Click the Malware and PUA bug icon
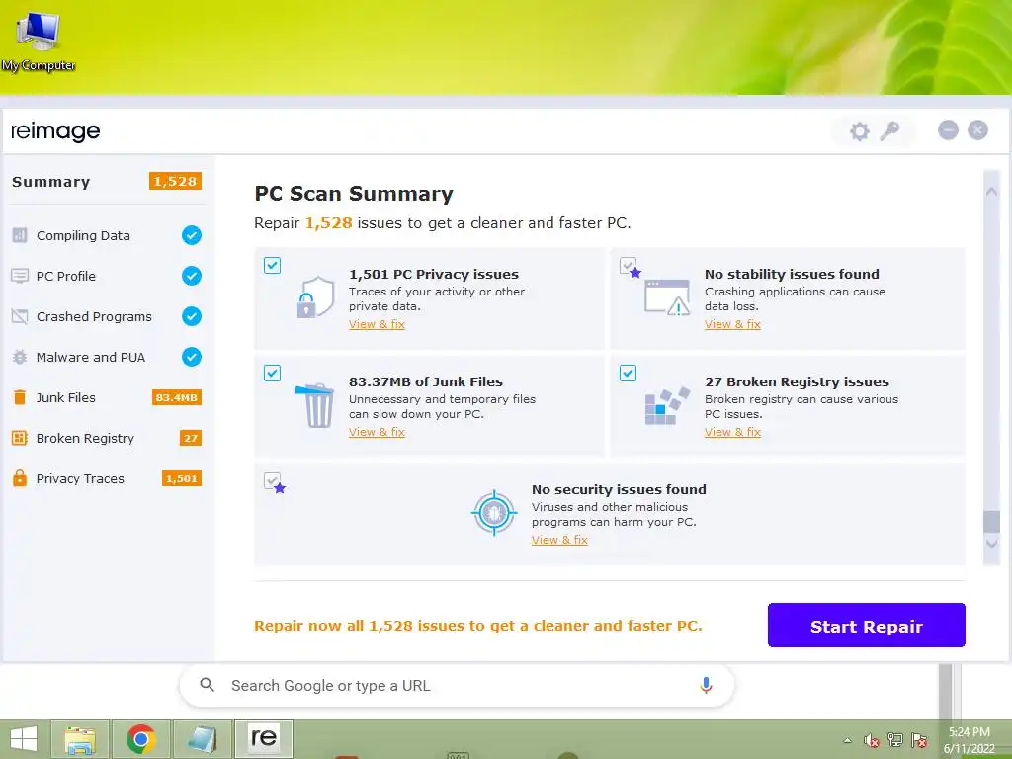The height and width of the screenshot is (759, 1012). click(20, 357)
